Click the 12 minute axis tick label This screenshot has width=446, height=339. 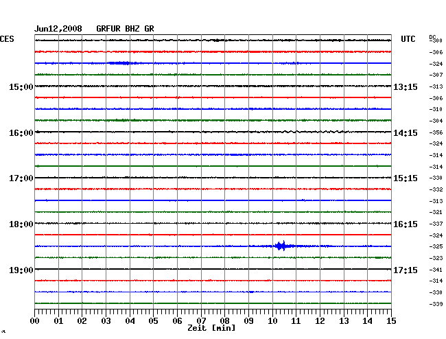pos(320,321)
